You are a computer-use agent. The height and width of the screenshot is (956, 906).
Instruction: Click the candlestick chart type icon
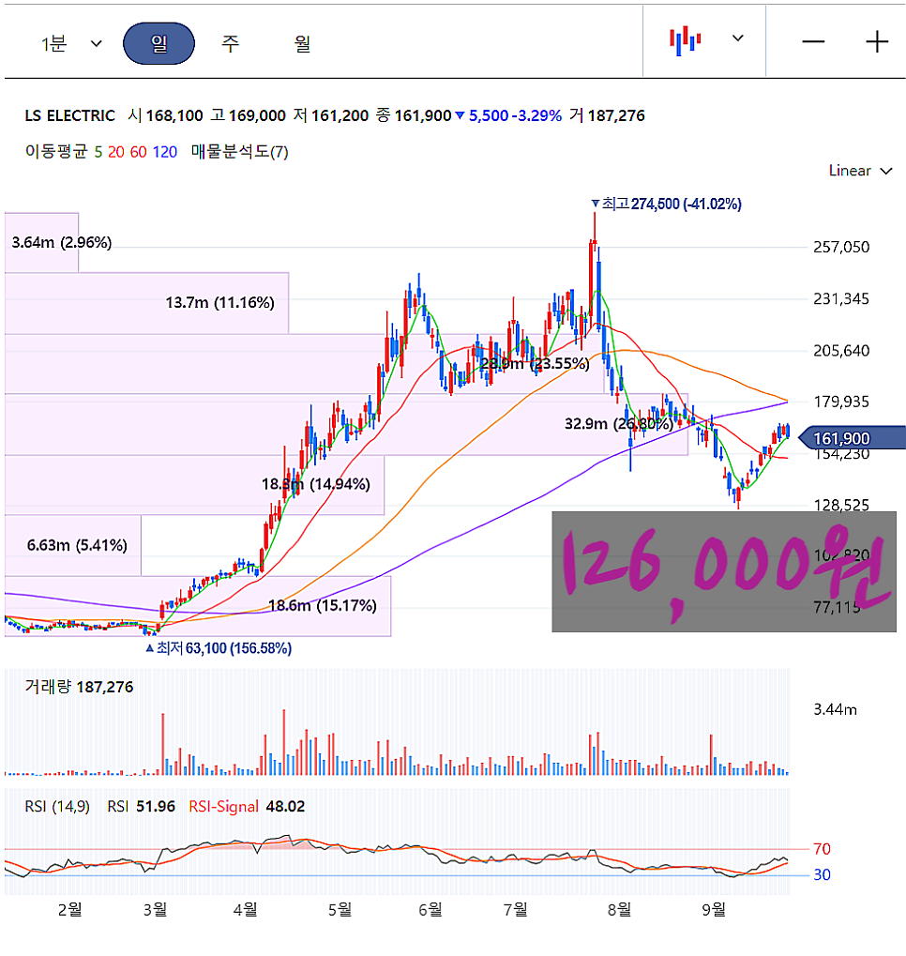point(686,40)
